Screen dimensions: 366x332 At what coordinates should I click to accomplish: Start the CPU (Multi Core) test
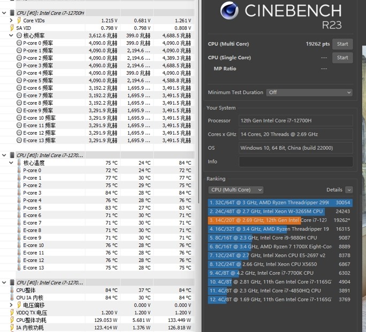(x=342, y=44)
